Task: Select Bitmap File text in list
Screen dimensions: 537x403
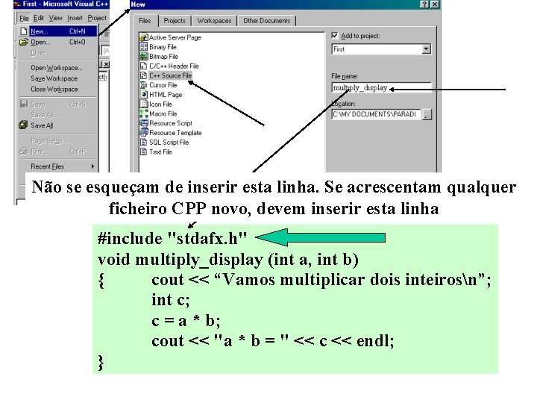Action: [x=163, y=57]
